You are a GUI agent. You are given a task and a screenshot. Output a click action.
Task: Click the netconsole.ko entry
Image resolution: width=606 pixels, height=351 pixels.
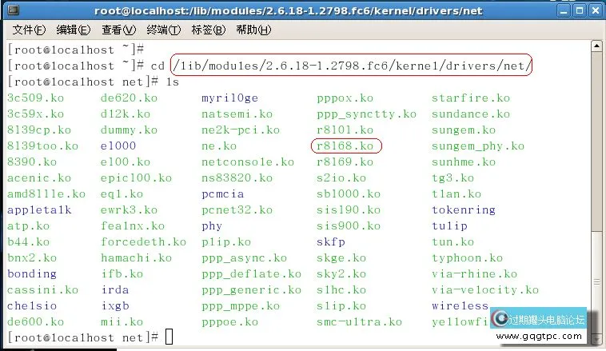point(248,162)
